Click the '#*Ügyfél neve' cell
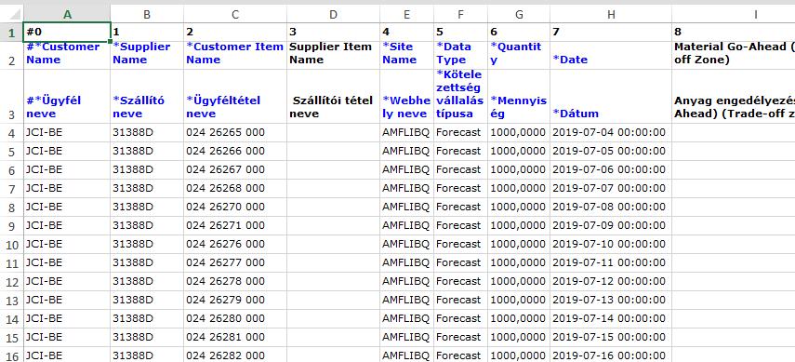Screen dimensions: 795x362 pos(67,97)
